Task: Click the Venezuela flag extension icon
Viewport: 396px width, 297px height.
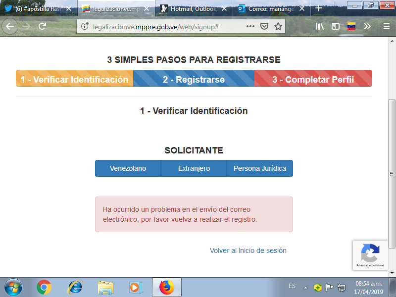Action: click(351, 26)
